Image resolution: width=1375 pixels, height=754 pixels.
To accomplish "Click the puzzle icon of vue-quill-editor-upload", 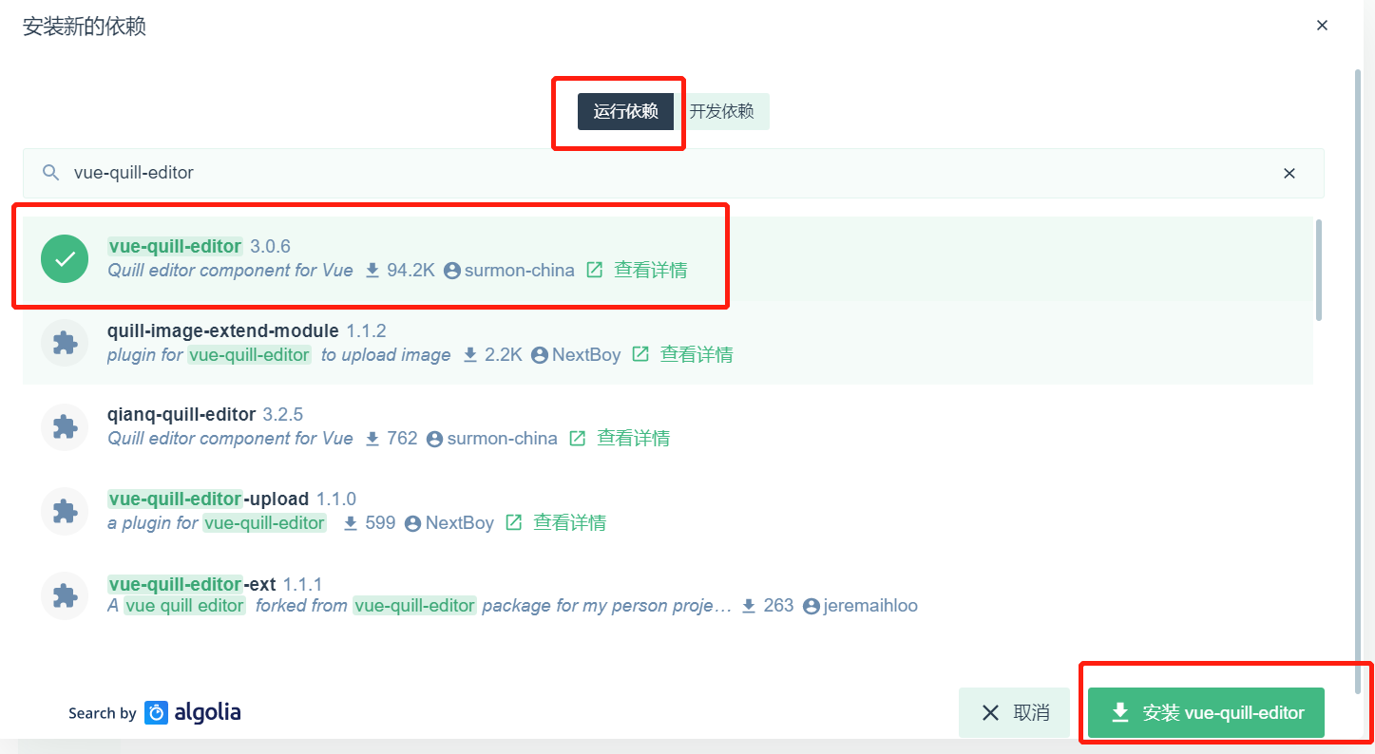I will pos(65,511).
